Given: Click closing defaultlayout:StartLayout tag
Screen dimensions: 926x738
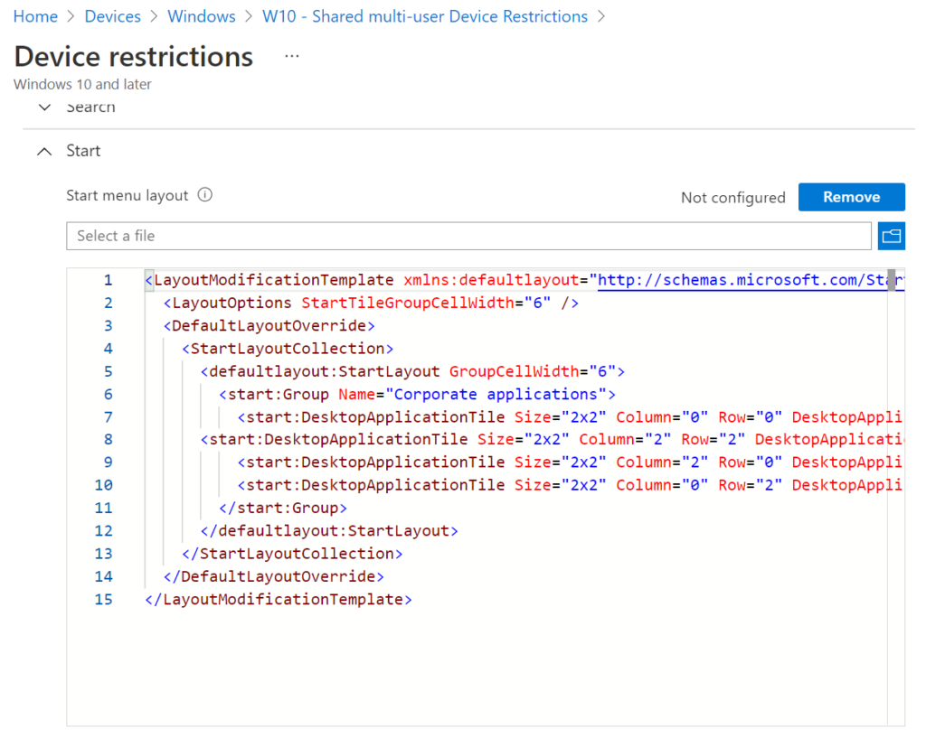Looking at the screenshot, I should pos(329,531).
